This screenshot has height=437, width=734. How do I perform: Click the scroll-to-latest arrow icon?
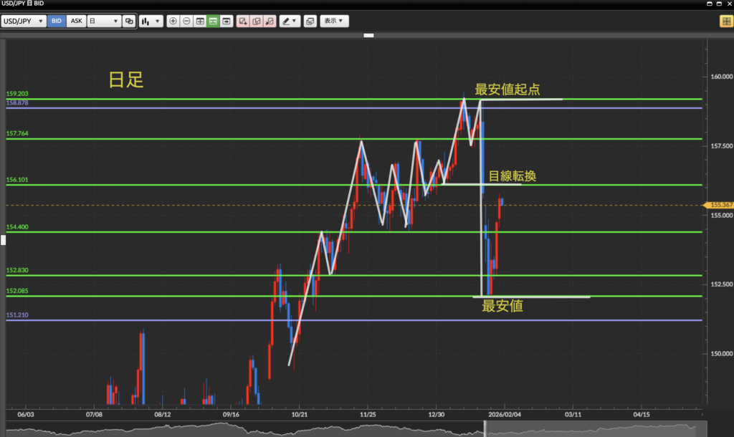227,21
